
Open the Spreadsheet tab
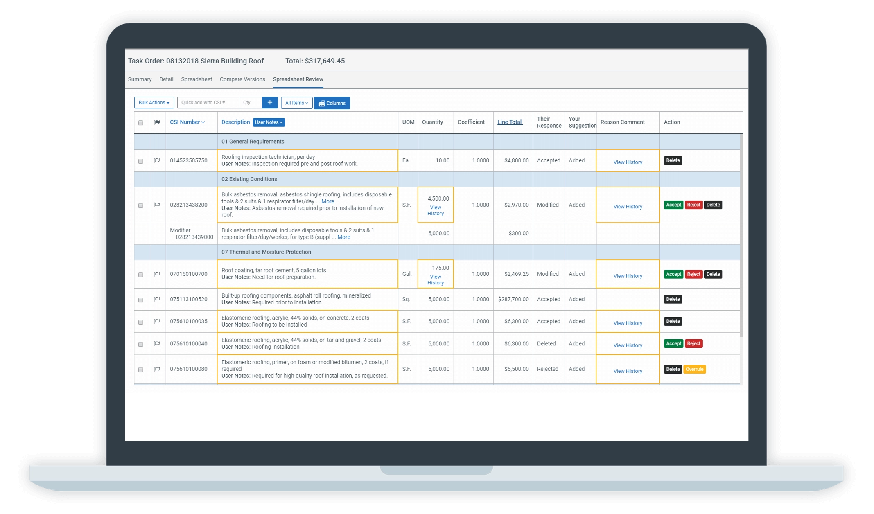196,79
